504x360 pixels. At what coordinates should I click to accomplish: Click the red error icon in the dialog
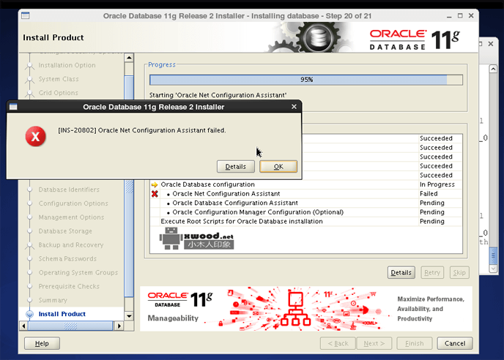[x=34, y=137]
